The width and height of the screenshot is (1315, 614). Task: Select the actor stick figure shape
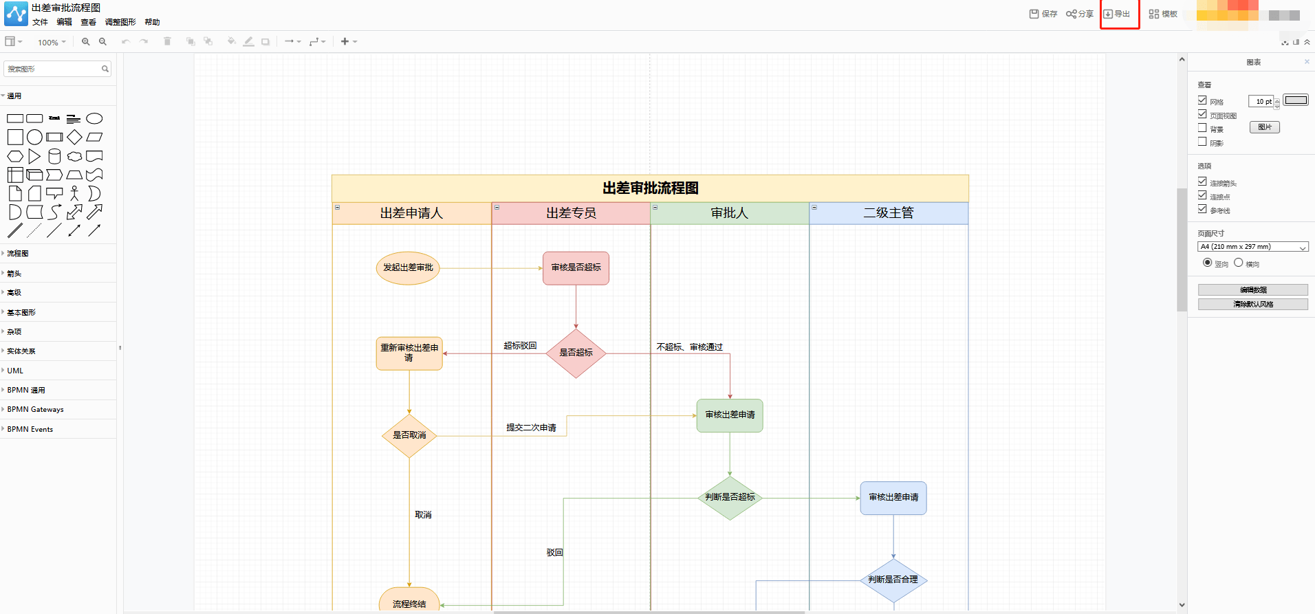pyautogui.click(x=74, y=194)
